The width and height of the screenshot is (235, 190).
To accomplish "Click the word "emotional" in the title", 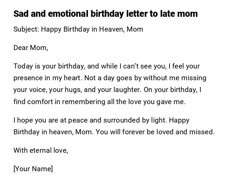I will (68, 14).
